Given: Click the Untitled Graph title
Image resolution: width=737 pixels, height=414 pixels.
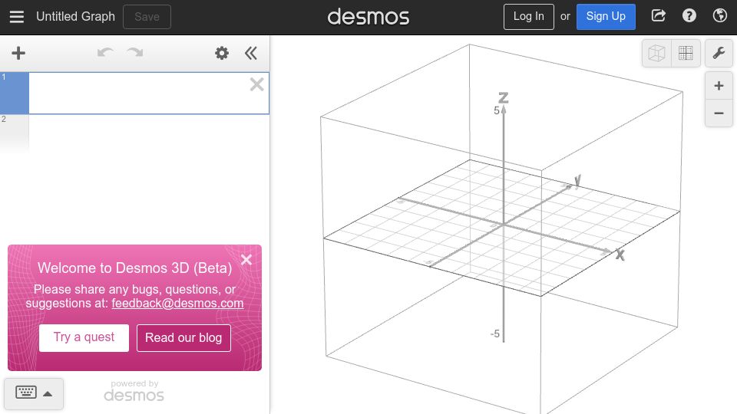Looking at the screenshot, I should 75,16.
